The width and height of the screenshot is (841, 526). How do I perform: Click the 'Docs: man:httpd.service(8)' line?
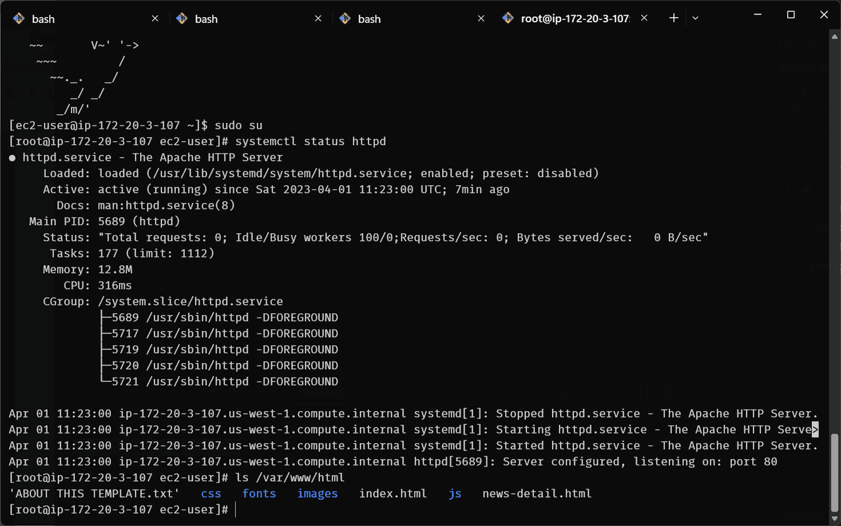pos(146,206)
